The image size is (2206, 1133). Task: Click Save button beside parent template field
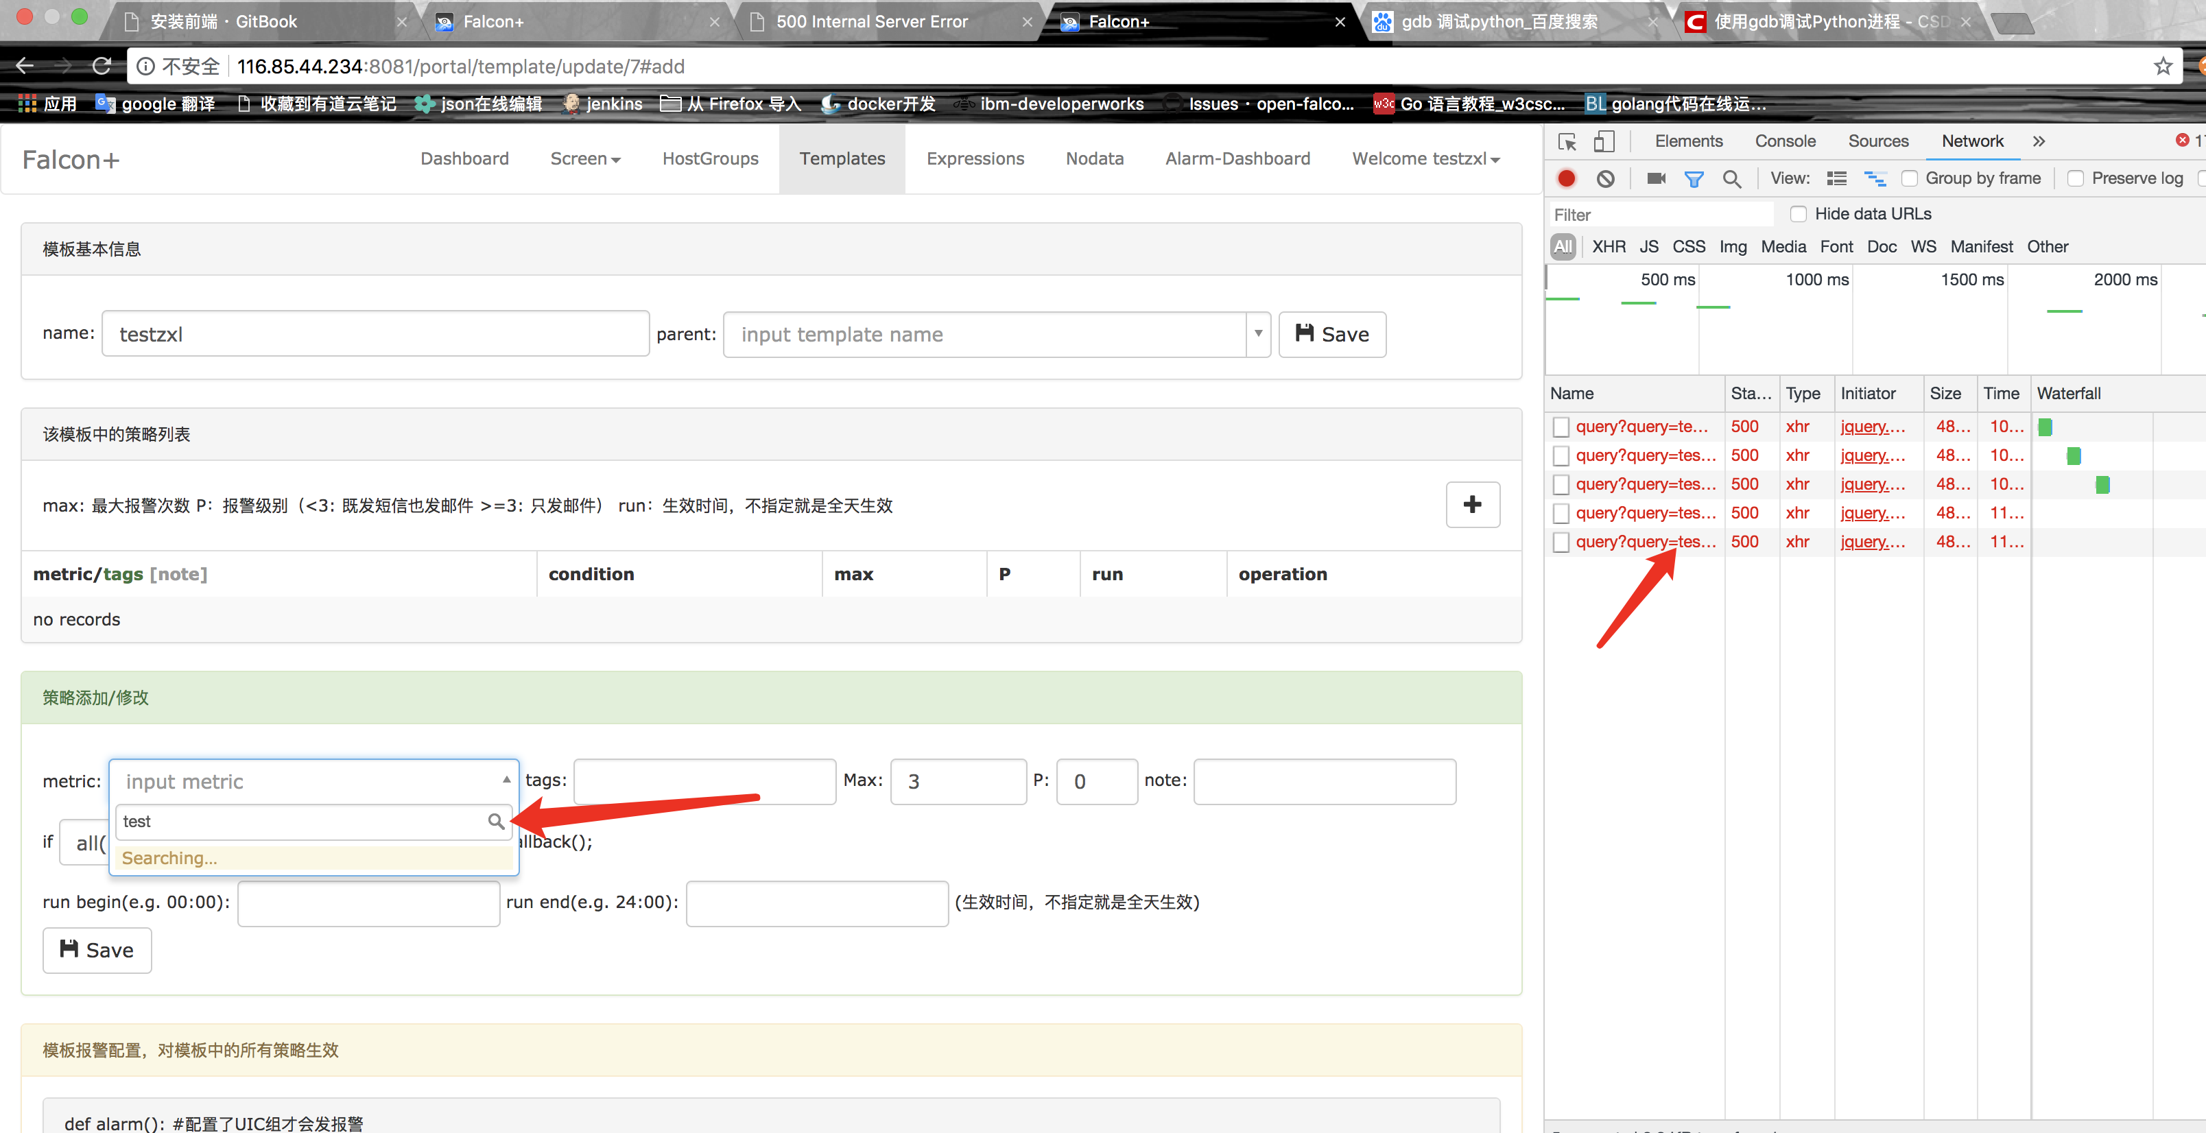click(1331, 334)
